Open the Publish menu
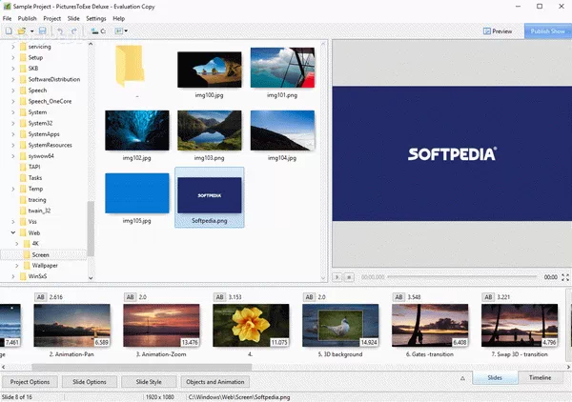Viewport: 572px width, 402px height. coord(28,18)
